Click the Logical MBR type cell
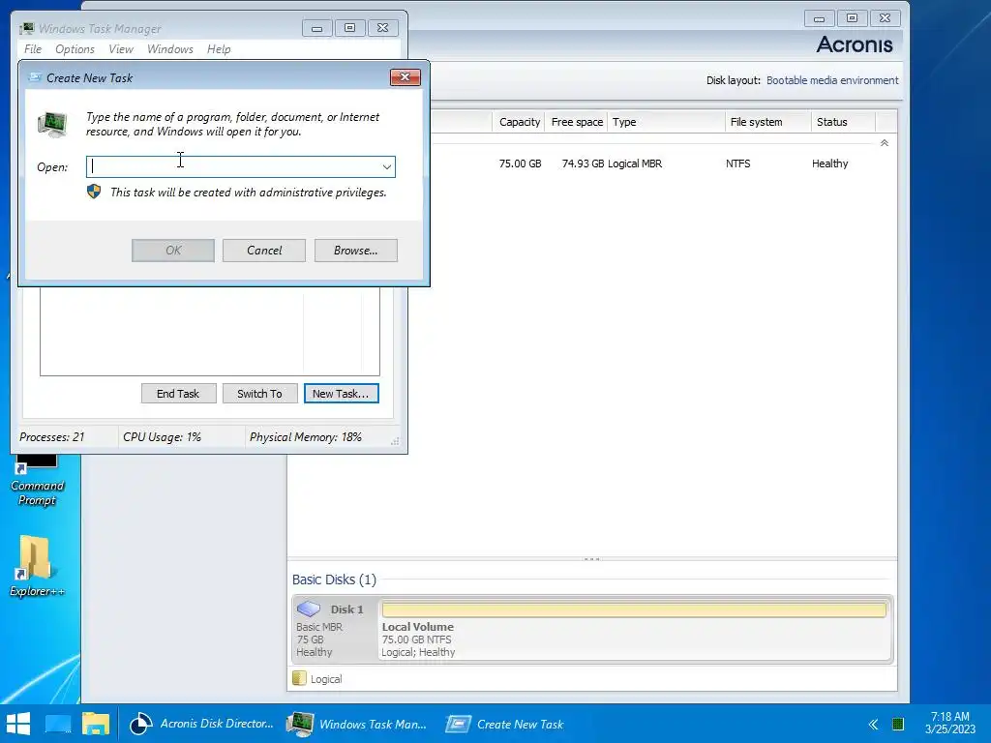Image resolution: width=991 pixels, height=743 pixels. point(635,163)
